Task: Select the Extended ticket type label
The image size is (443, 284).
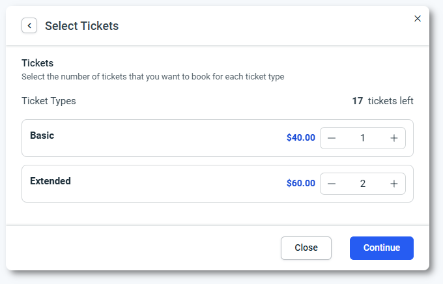Action: (50, 181)
